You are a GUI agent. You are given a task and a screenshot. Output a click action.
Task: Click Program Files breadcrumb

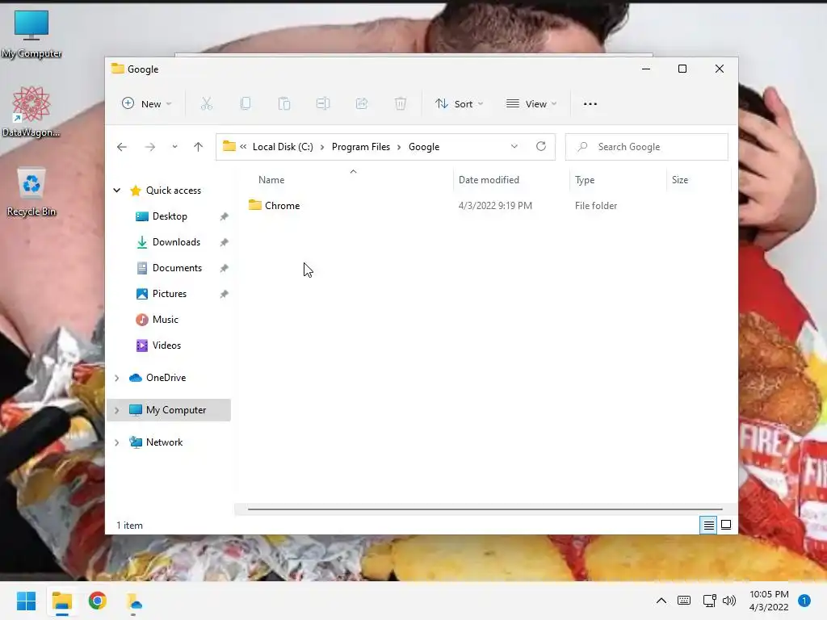pyautogui.click(x=361, y=147)
